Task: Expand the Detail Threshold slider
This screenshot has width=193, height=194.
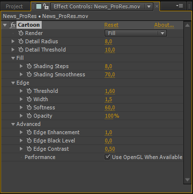Action: pos(13,50)
